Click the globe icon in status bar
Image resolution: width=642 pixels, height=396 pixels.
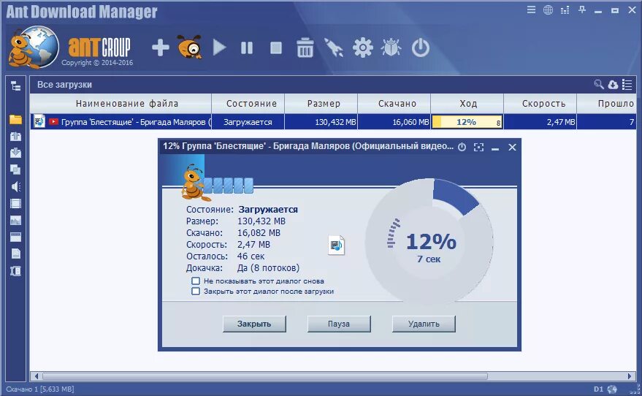tap(612, 389)
